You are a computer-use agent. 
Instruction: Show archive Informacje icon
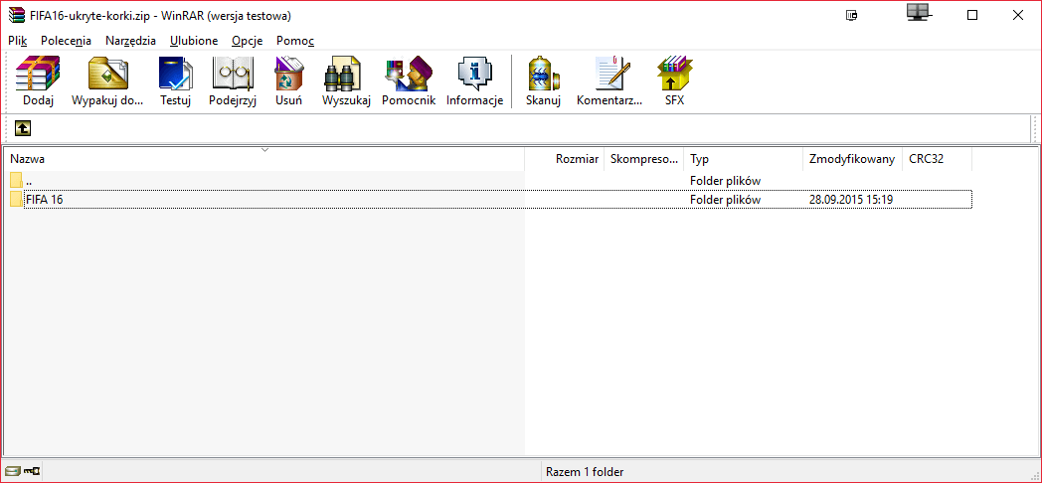pyautogui.click(x=474, y=81)
